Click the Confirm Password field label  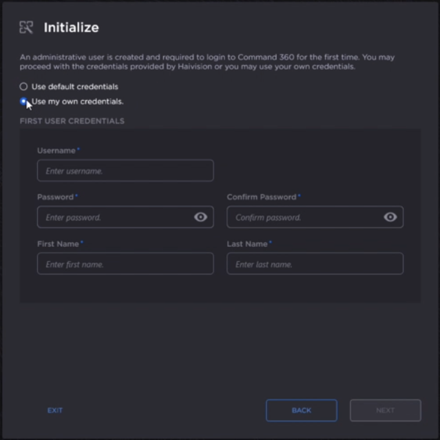coord(262,197)
